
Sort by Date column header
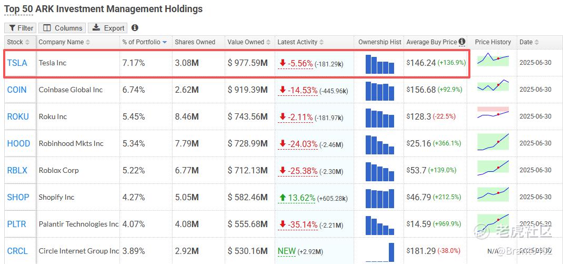[x=529, y=42]
